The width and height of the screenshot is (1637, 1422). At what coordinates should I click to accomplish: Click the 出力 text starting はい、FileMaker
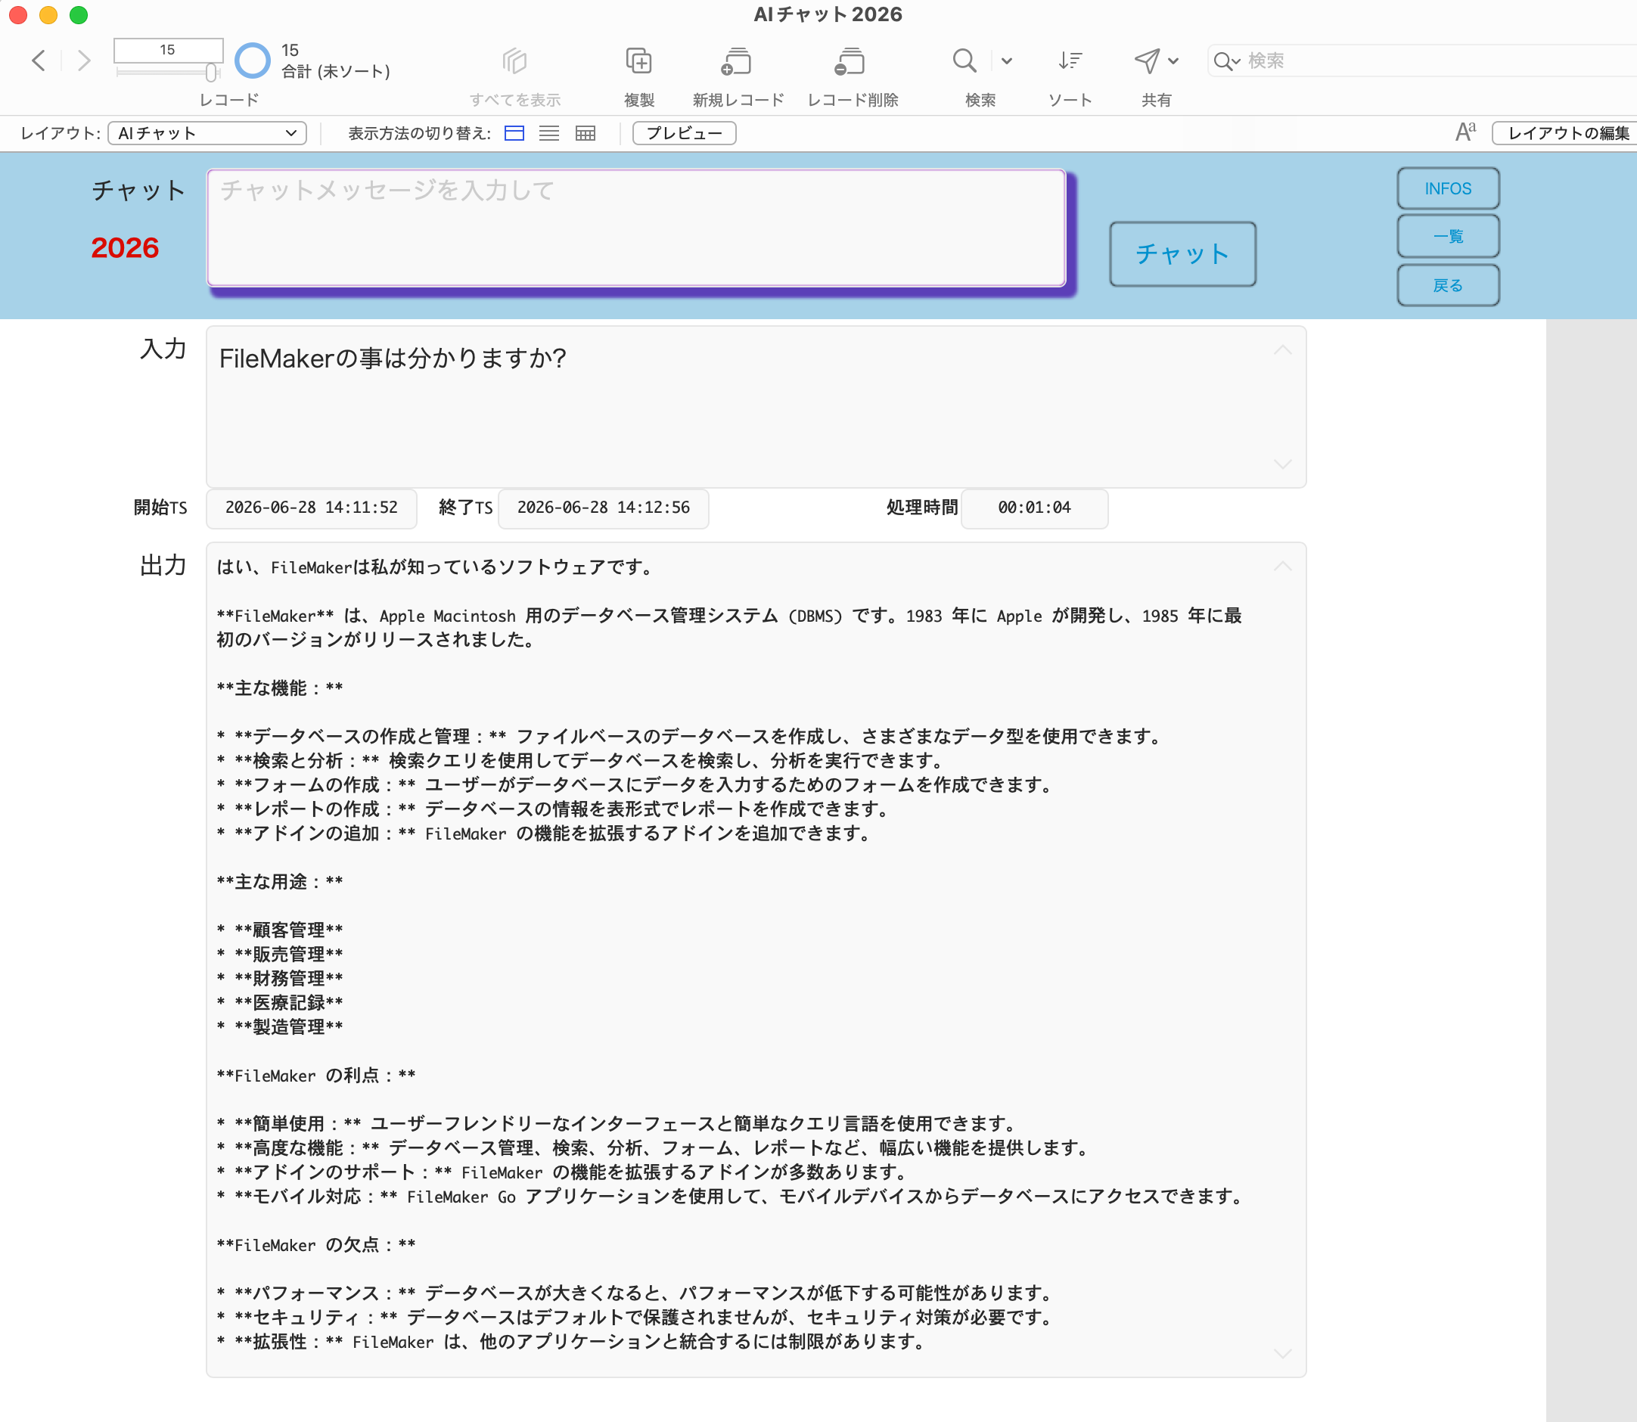[x=435, y=567]
